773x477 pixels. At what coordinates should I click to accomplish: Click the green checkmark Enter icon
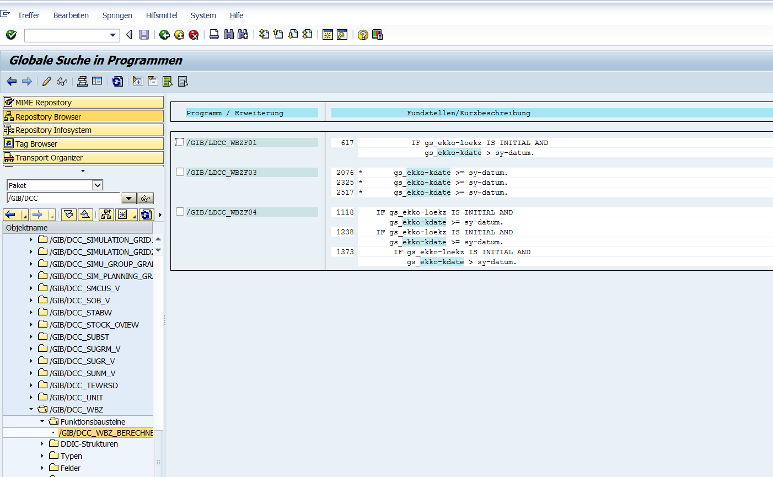(11, 35)
